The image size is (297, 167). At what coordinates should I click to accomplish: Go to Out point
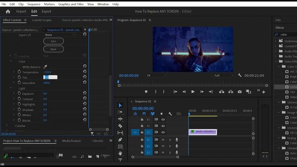click(x=211, y=92)
